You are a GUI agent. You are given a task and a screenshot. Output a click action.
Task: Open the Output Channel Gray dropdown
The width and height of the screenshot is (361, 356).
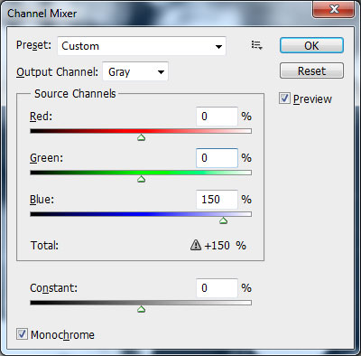(x=135, y=71)
